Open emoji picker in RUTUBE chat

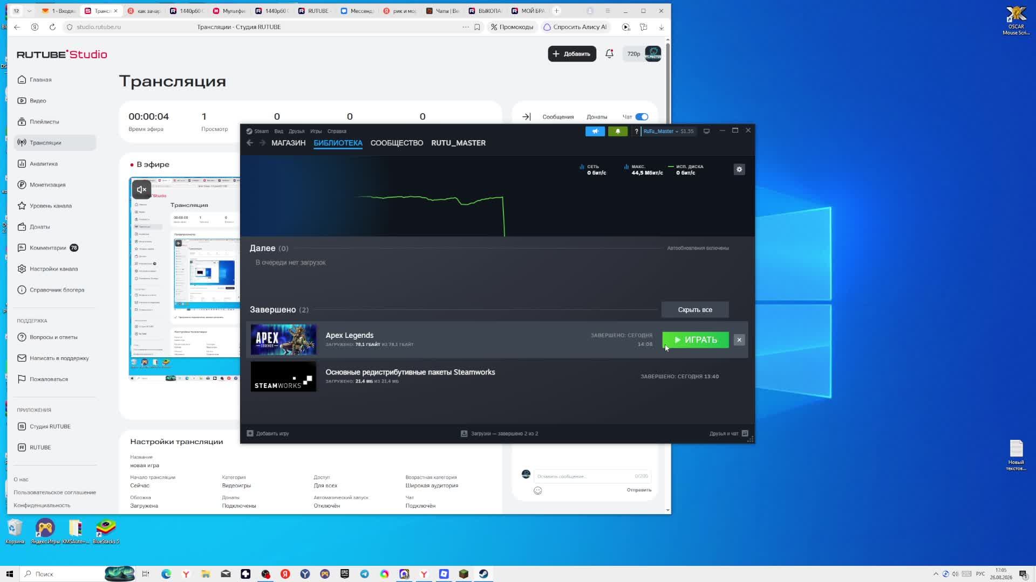tap(538, 490)
